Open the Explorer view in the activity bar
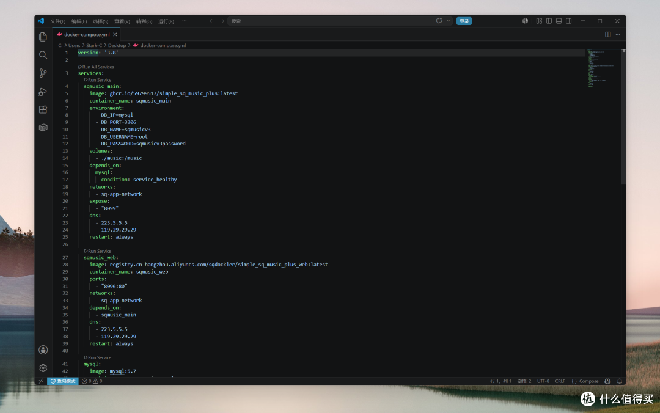The width and height of the screenshot is (660, 413). pos(43,37)
